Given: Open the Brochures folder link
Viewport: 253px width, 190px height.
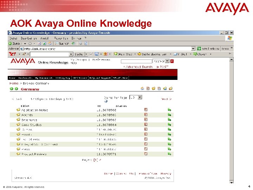Looking at the screenshot, I should pos(29,120).
